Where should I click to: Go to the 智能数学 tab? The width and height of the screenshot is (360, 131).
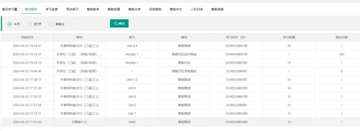click(93, 9)
